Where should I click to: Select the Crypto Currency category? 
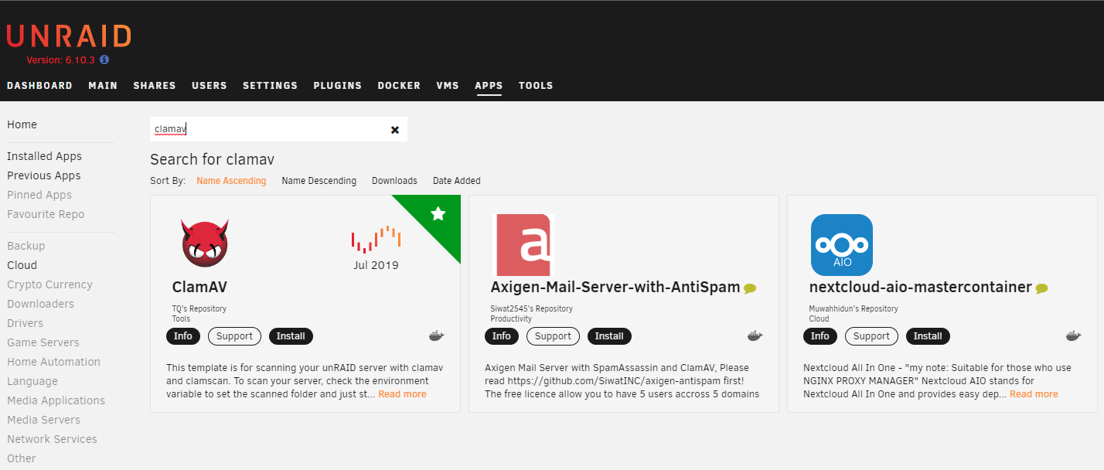coord(49,284)
